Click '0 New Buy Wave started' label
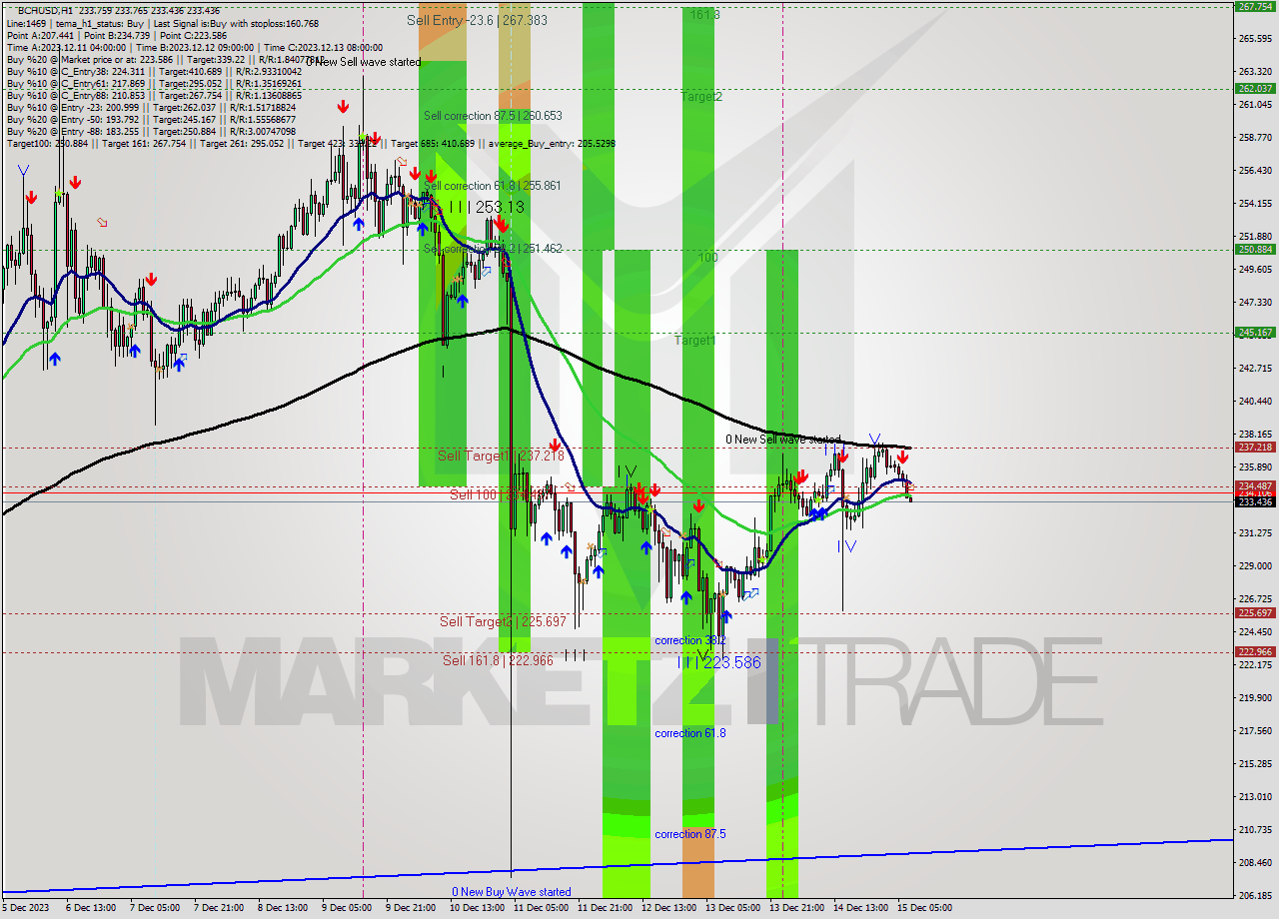1279x919 pixels. coord(512,892)
